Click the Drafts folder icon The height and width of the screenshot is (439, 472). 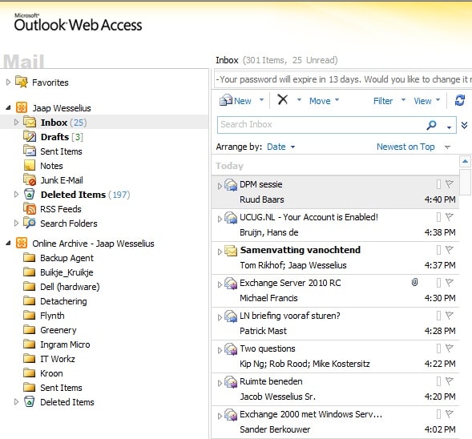click(x=30, y=136)
